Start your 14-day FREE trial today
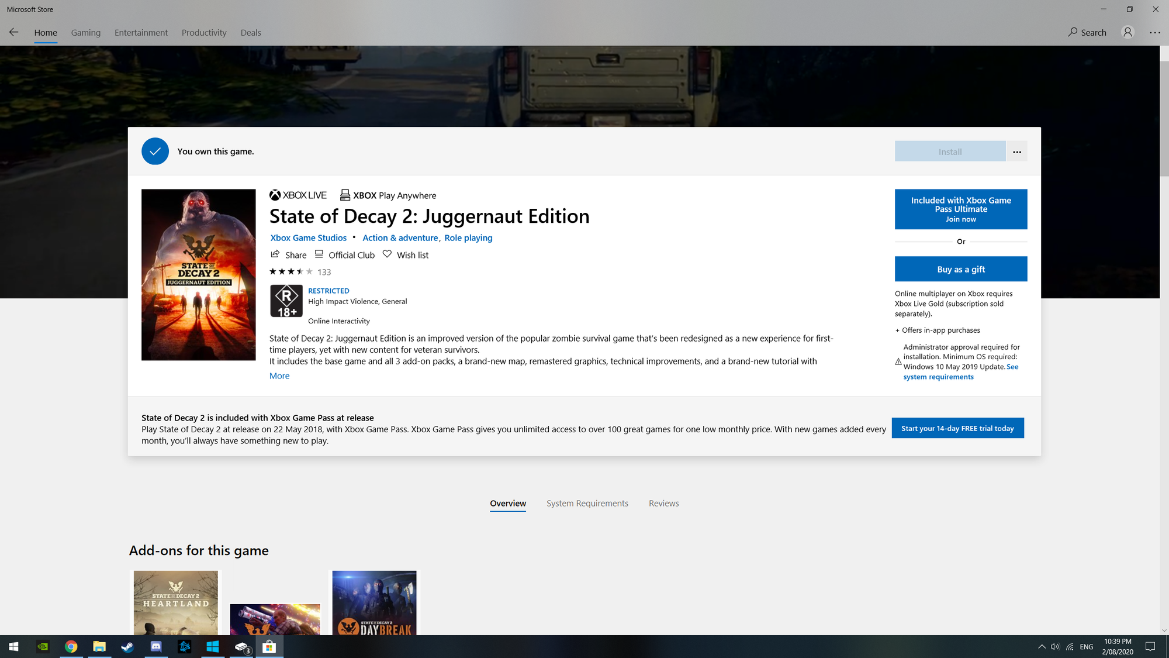 point(957,428)
